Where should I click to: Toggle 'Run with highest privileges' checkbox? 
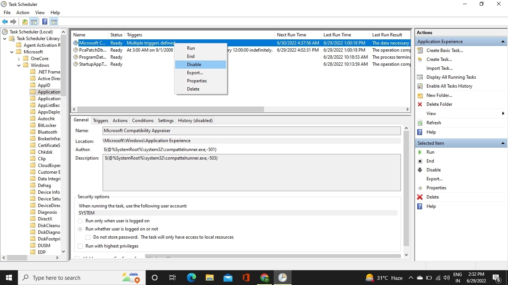click(80, 246)
